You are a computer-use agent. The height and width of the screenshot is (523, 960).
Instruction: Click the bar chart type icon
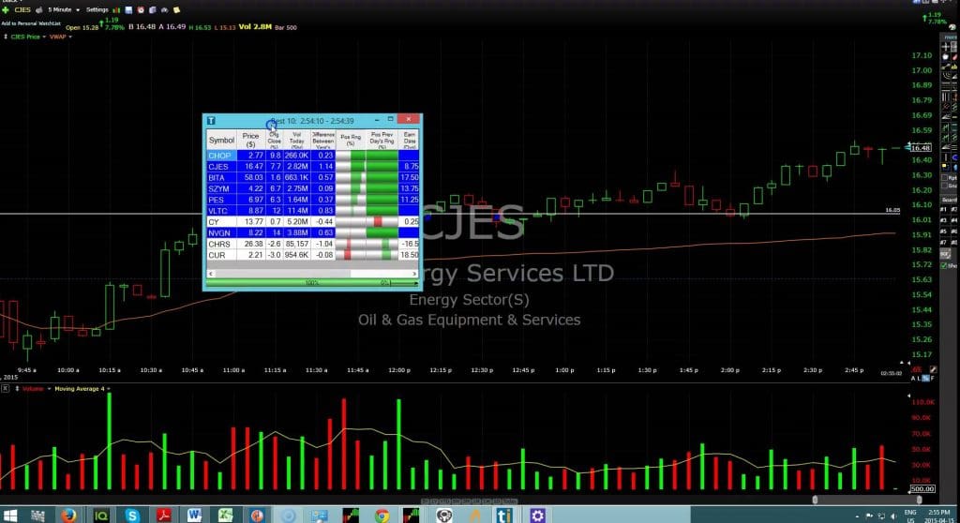[116, 9]
